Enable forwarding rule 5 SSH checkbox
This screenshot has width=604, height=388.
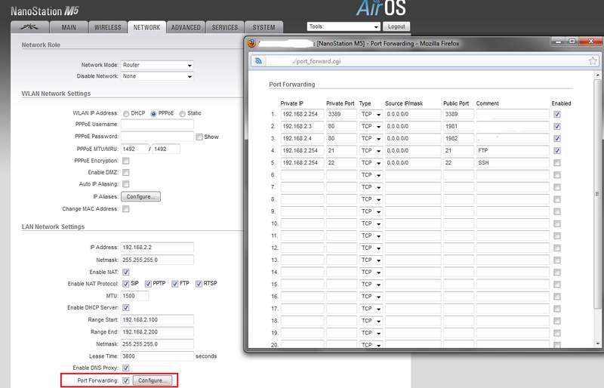[x=557, y=163]
